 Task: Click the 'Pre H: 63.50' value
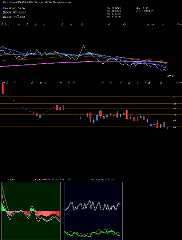pos(114,11)
